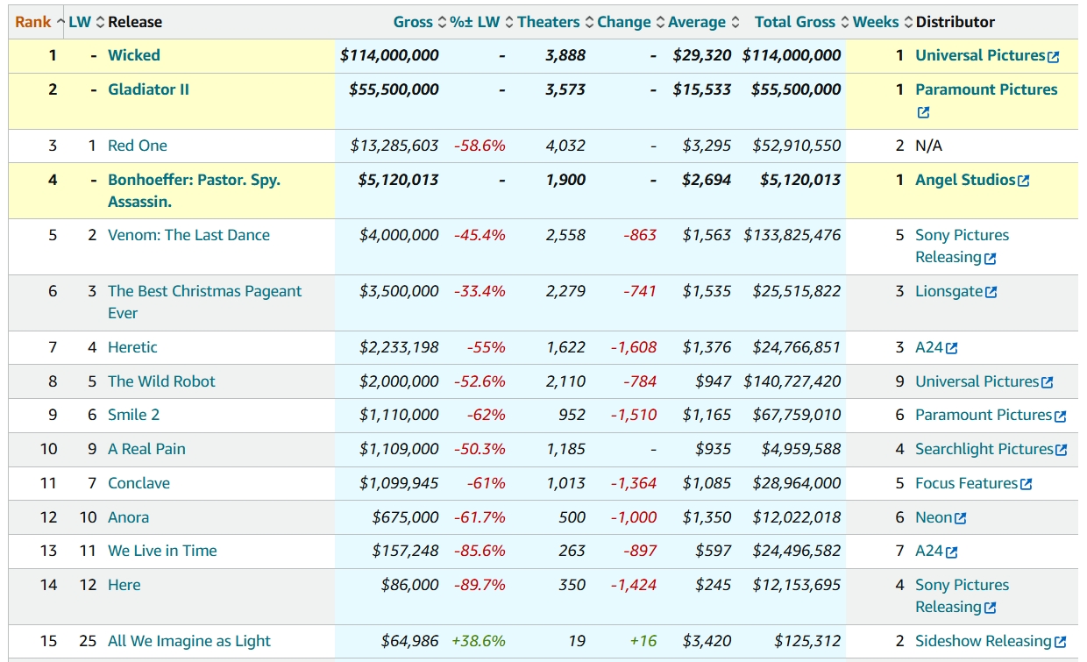Open external link icon in Venom row
1087x662 pixels.
991,259
